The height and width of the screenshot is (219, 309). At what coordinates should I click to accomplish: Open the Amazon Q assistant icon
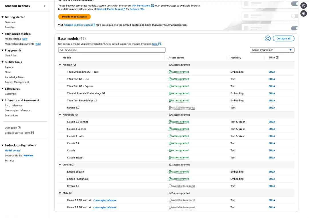[303, 13]
